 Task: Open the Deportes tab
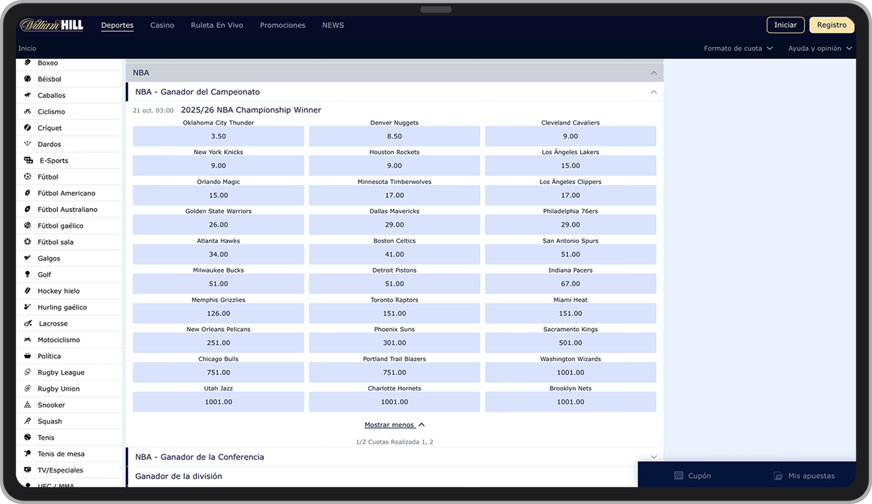pyautogui.click(x=117, y=25)
